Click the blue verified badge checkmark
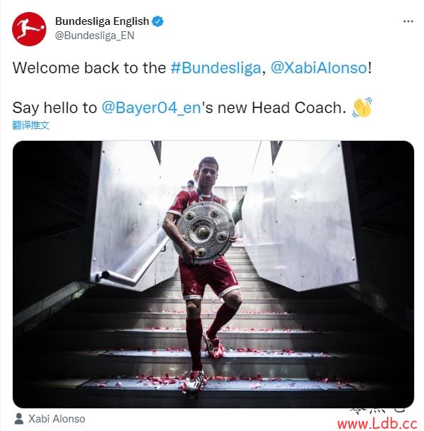This screenshot has width=424, height=431. click(157, 21)
